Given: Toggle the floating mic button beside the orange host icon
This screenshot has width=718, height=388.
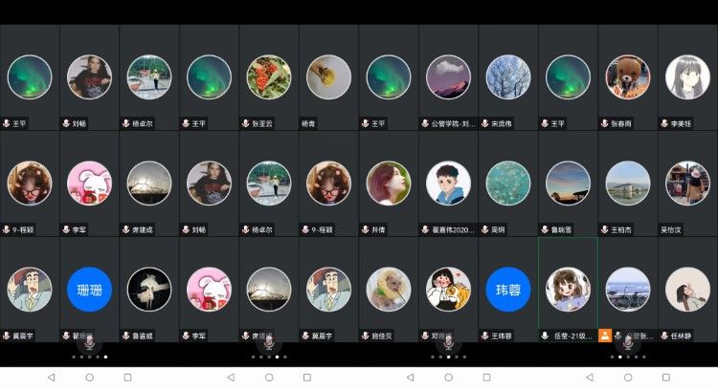Looking at the screenshot, I should 628,342.
